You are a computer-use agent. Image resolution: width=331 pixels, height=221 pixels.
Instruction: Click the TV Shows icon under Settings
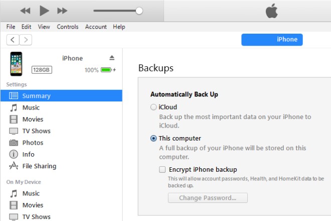coord(14,131)
